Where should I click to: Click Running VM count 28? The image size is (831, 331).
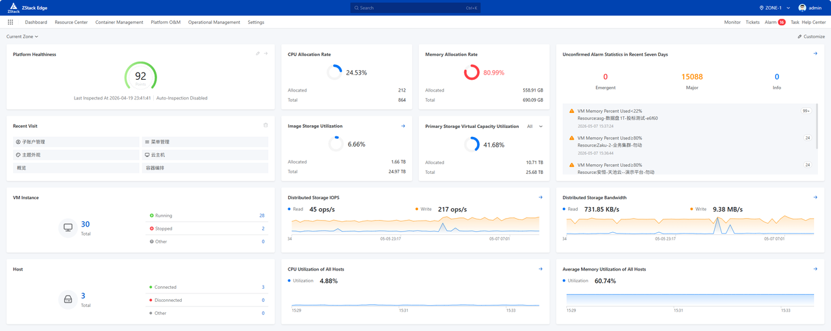pos(262,215)
